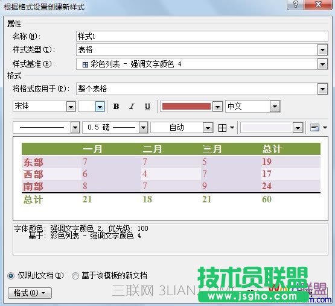This screenshot has width=335, height=306.
Task: Click the table style preview area
Action: [x=170, y=179]
